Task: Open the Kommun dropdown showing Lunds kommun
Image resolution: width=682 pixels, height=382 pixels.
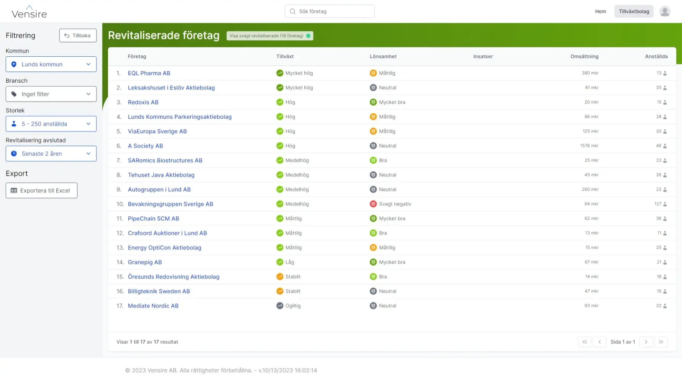Action: point(51,64)
